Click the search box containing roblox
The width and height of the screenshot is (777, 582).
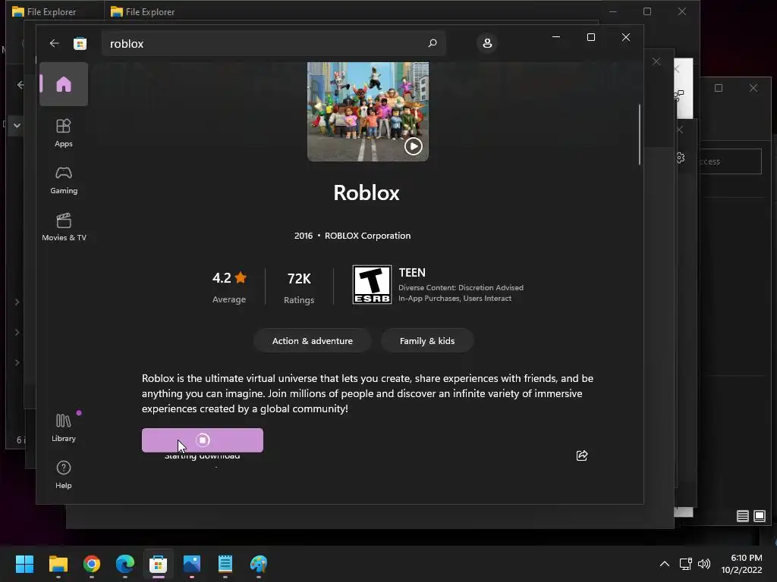tap(273, 43)
